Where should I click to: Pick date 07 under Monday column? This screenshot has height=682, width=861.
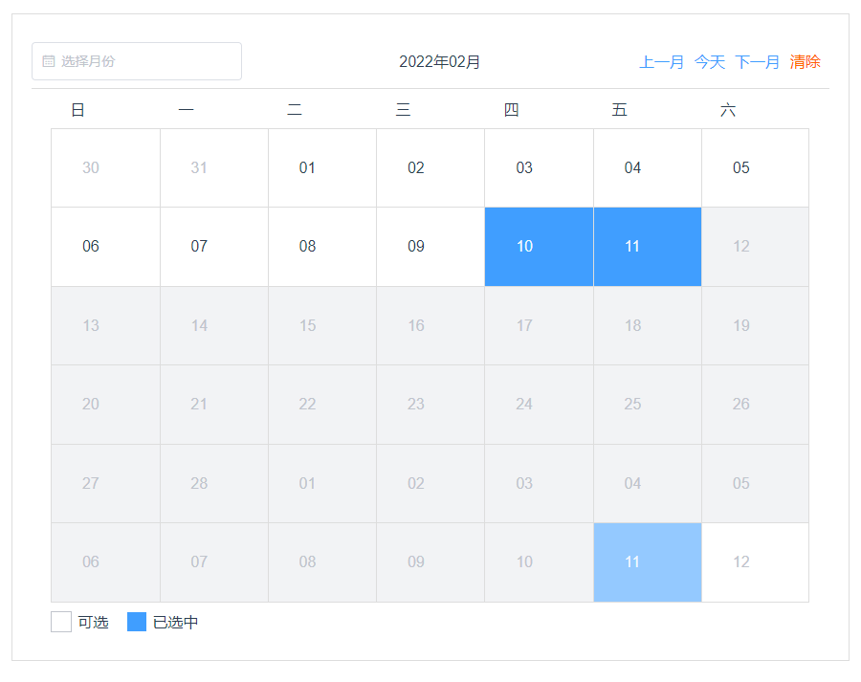click(x=214, y=247)
